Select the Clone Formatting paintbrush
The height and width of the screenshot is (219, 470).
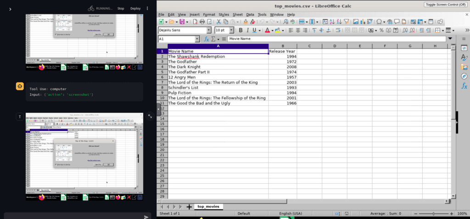pyautogui.click(x=246, y=22)
